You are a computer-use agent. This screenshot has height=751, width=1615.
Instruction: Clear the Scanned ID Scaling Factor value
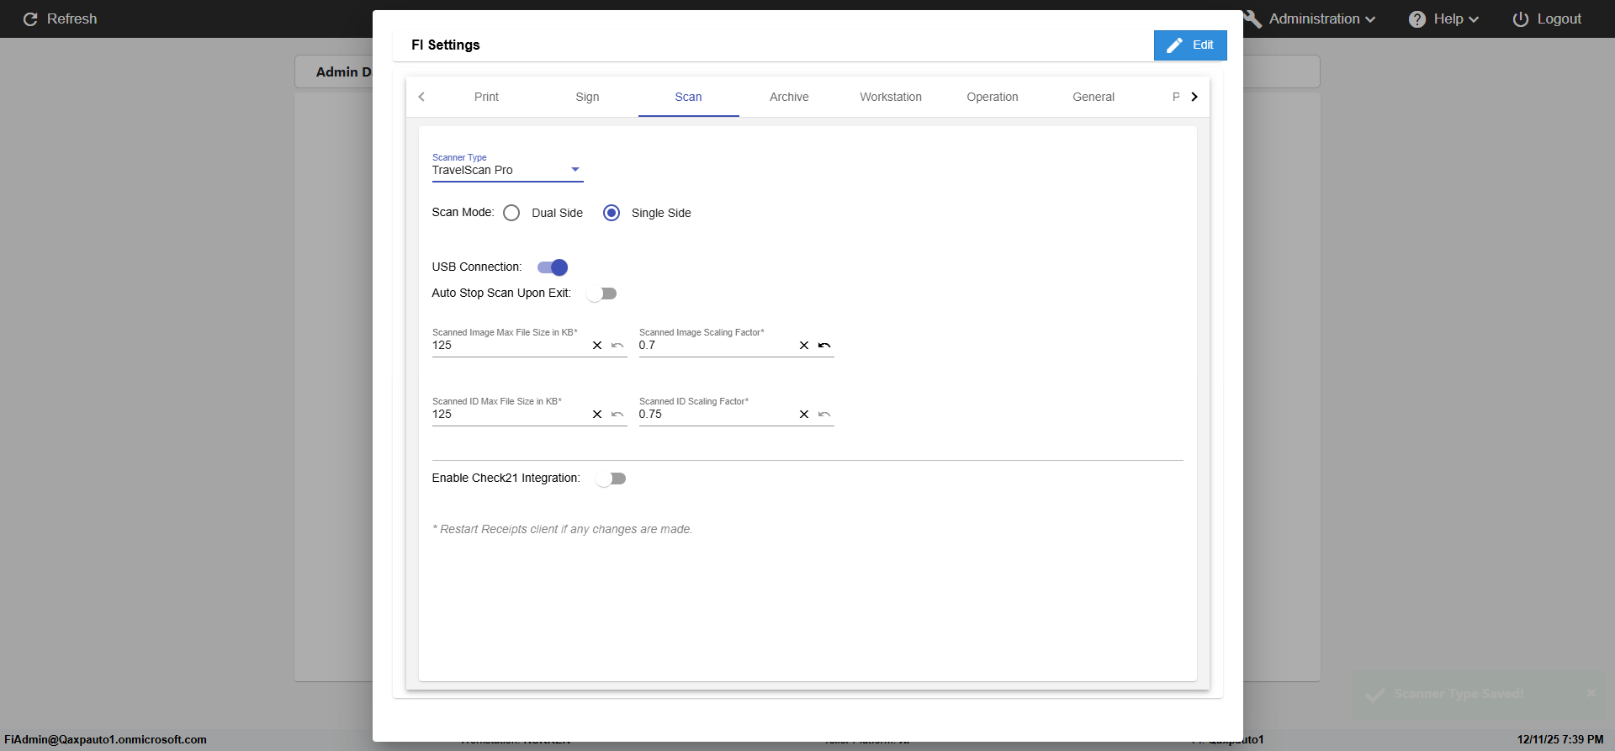(804, 415)
